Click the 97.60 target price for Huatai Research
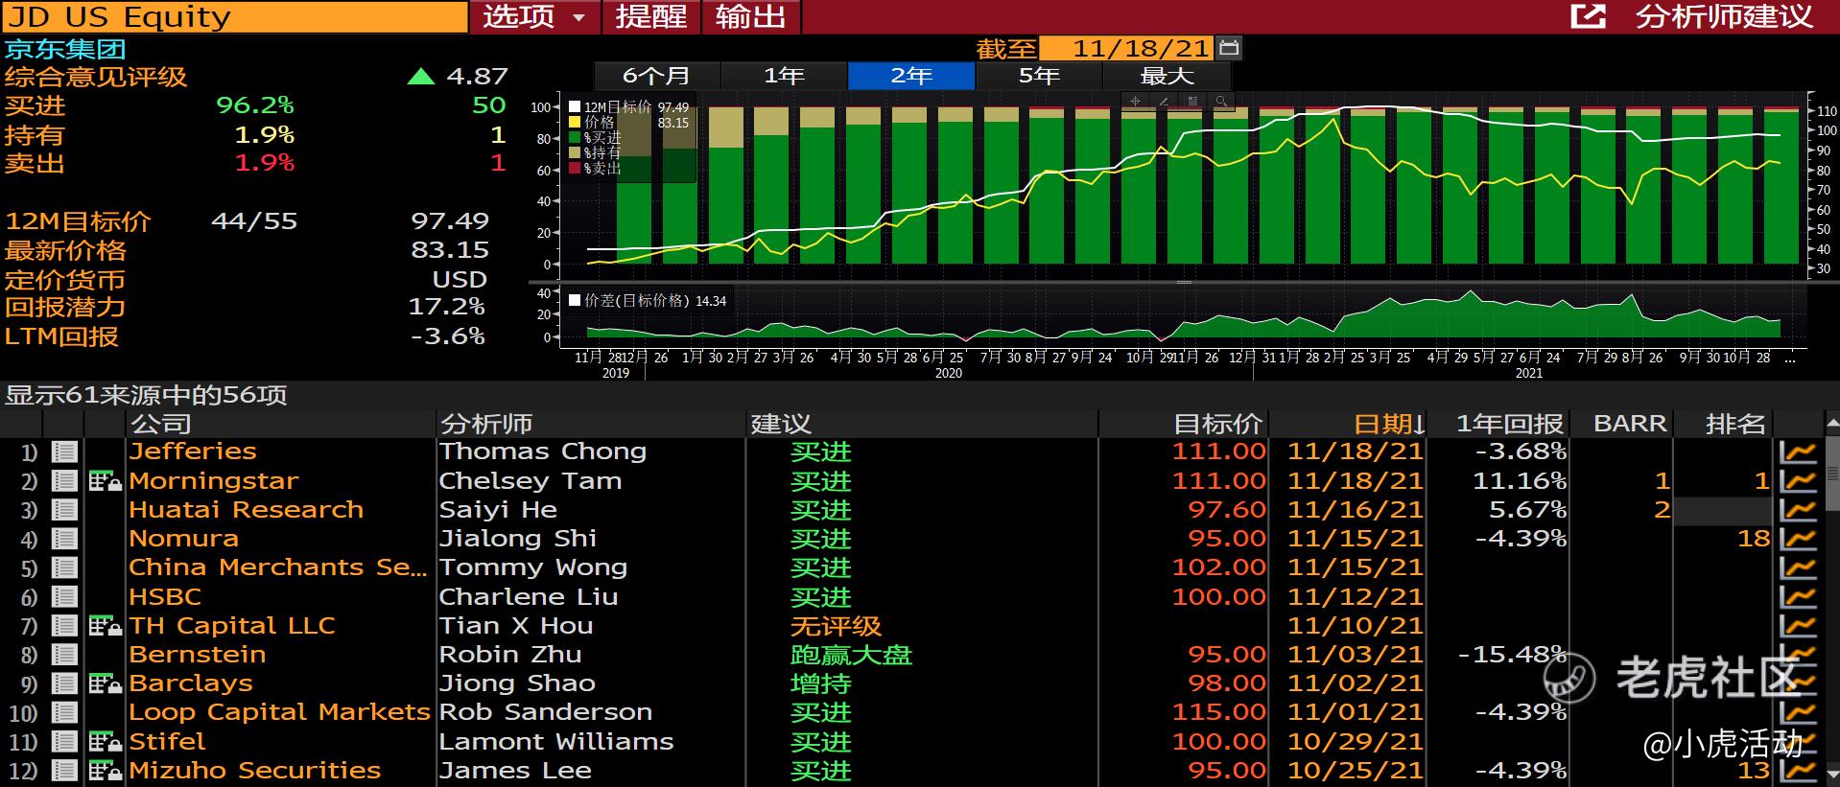The width and height of the screenshot is (1840, 787). [1227, 510]
